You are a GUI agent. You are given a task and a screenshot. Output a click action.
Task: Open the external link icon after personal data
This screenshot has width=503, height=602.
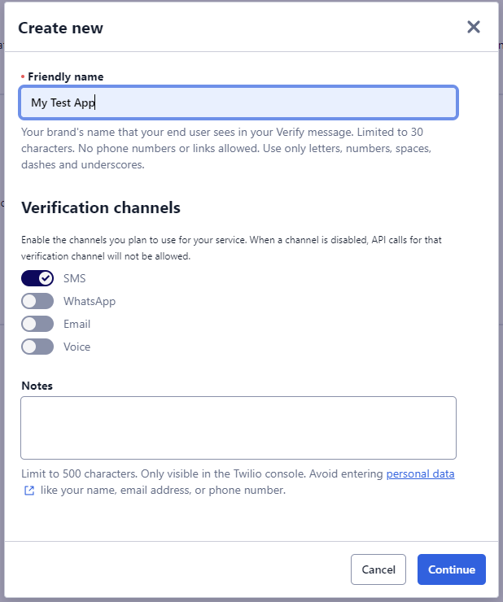[x=29, y=491]
